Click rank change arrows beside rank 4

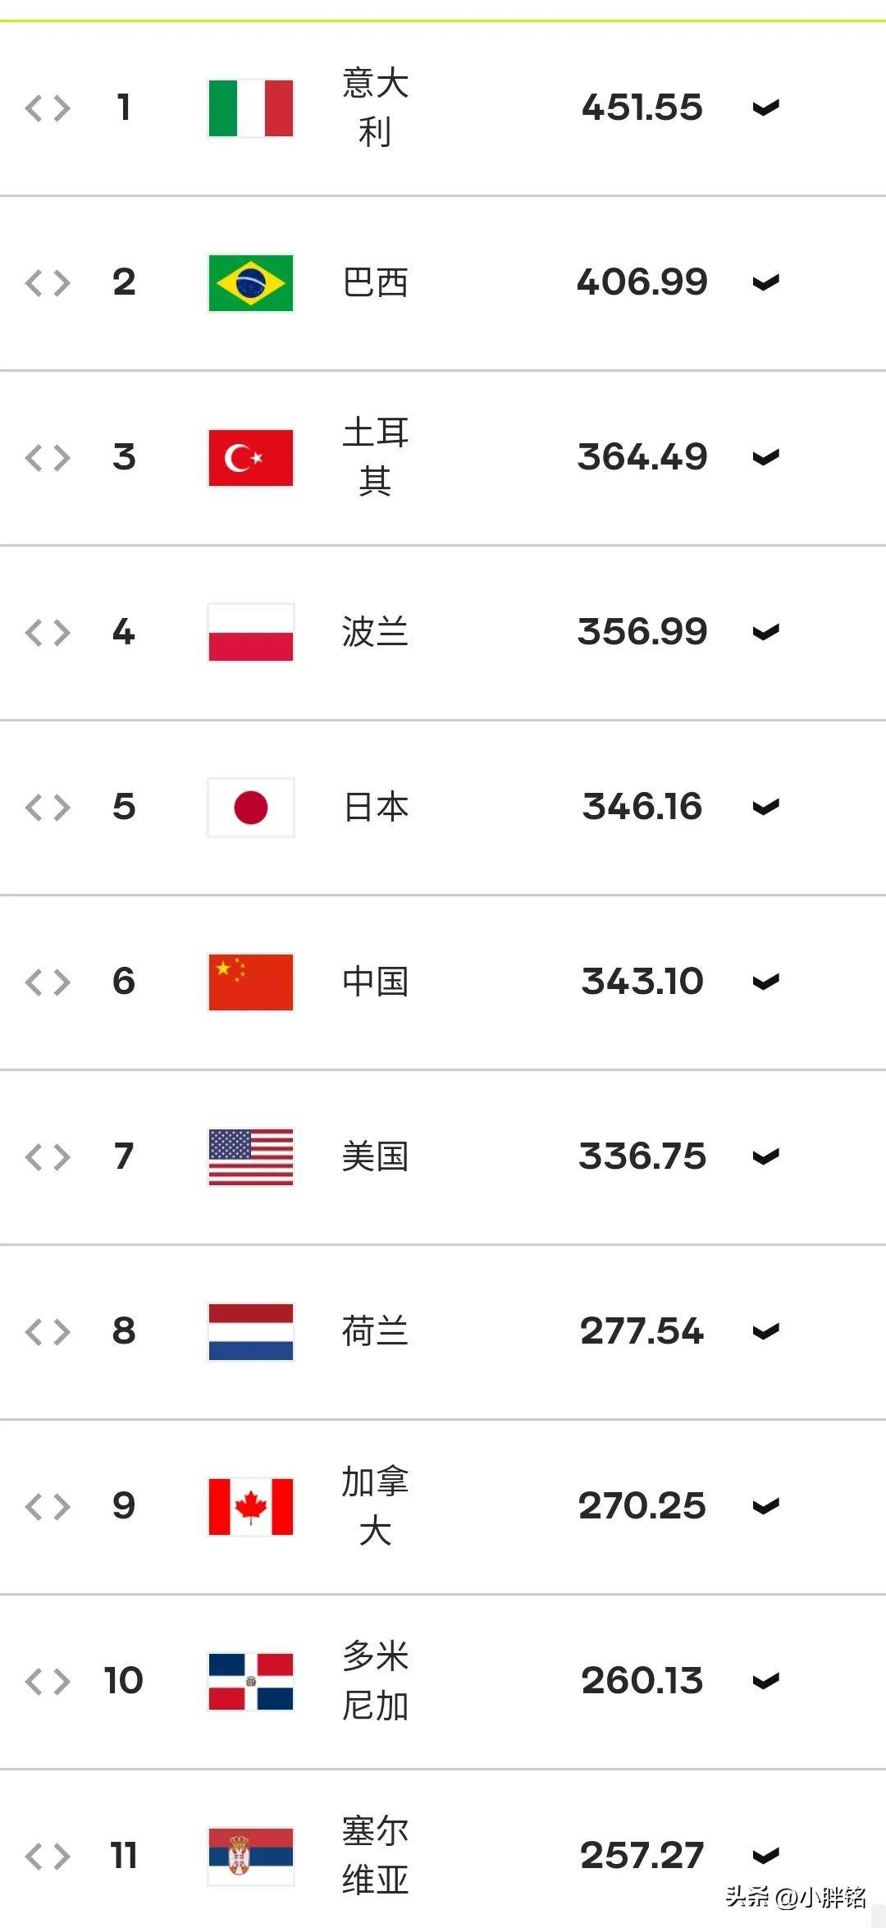tap(48, 633)
